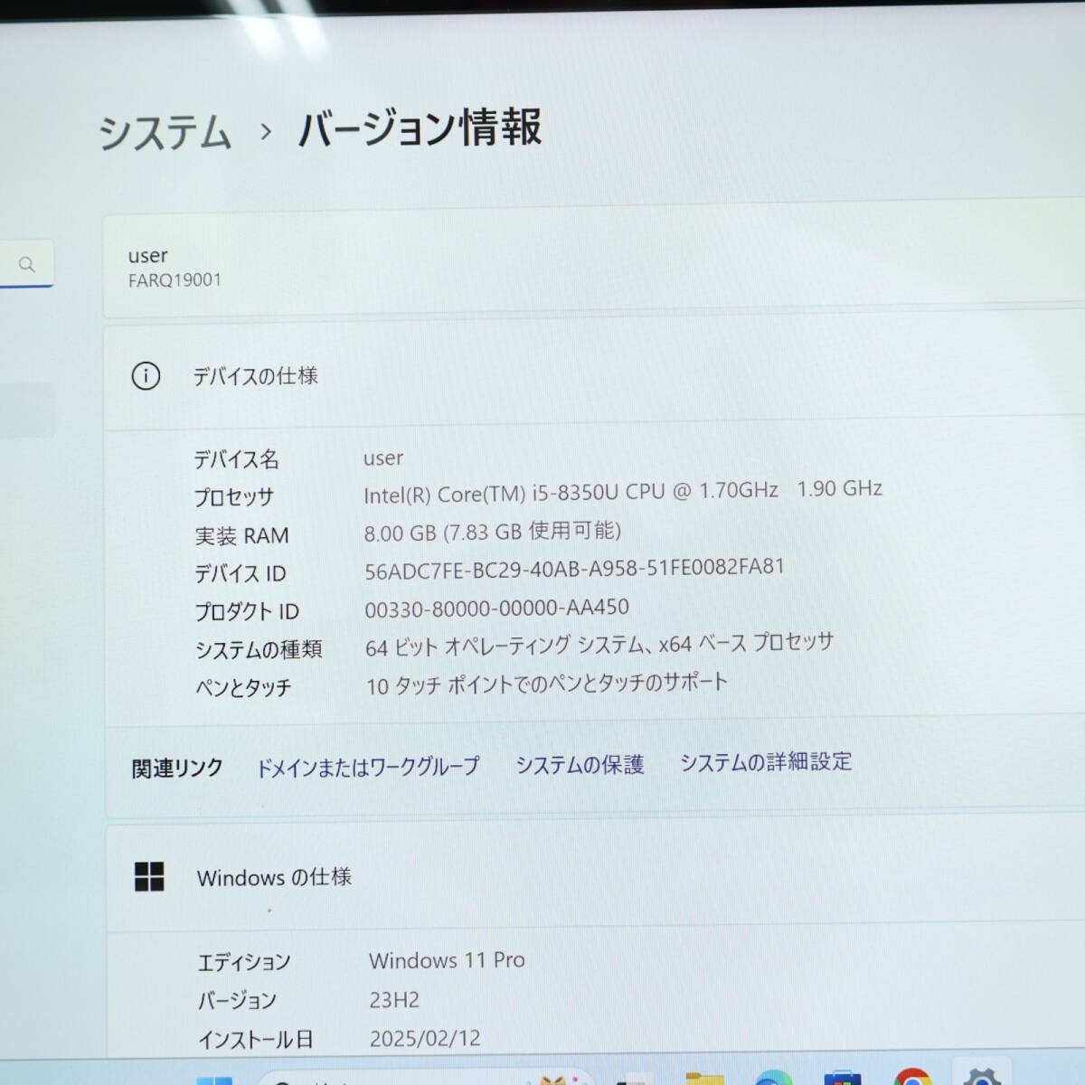The image size is (1085, 1085).
Task: Go back to システム in the breadcrumb
Action: click(165, 133)
